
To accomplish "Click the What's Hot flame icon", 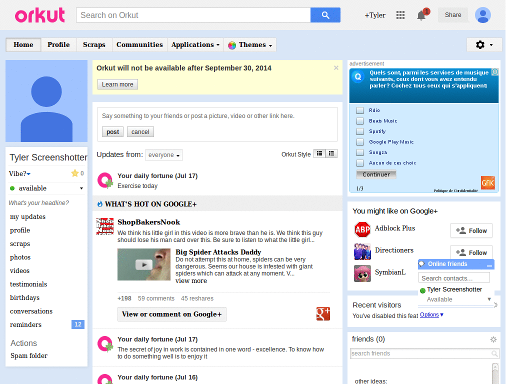I will coord(100,204).
